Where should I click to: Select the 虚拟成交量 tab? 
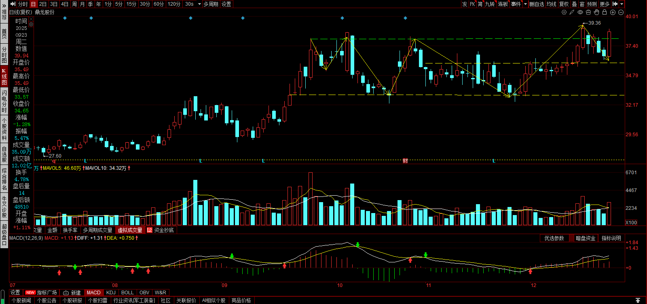point(130,230)
